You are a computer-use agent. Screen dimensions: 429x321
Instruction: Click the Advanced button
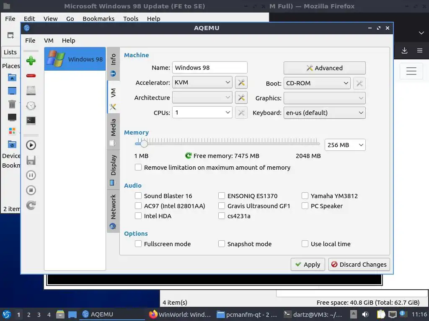(325, 68)
